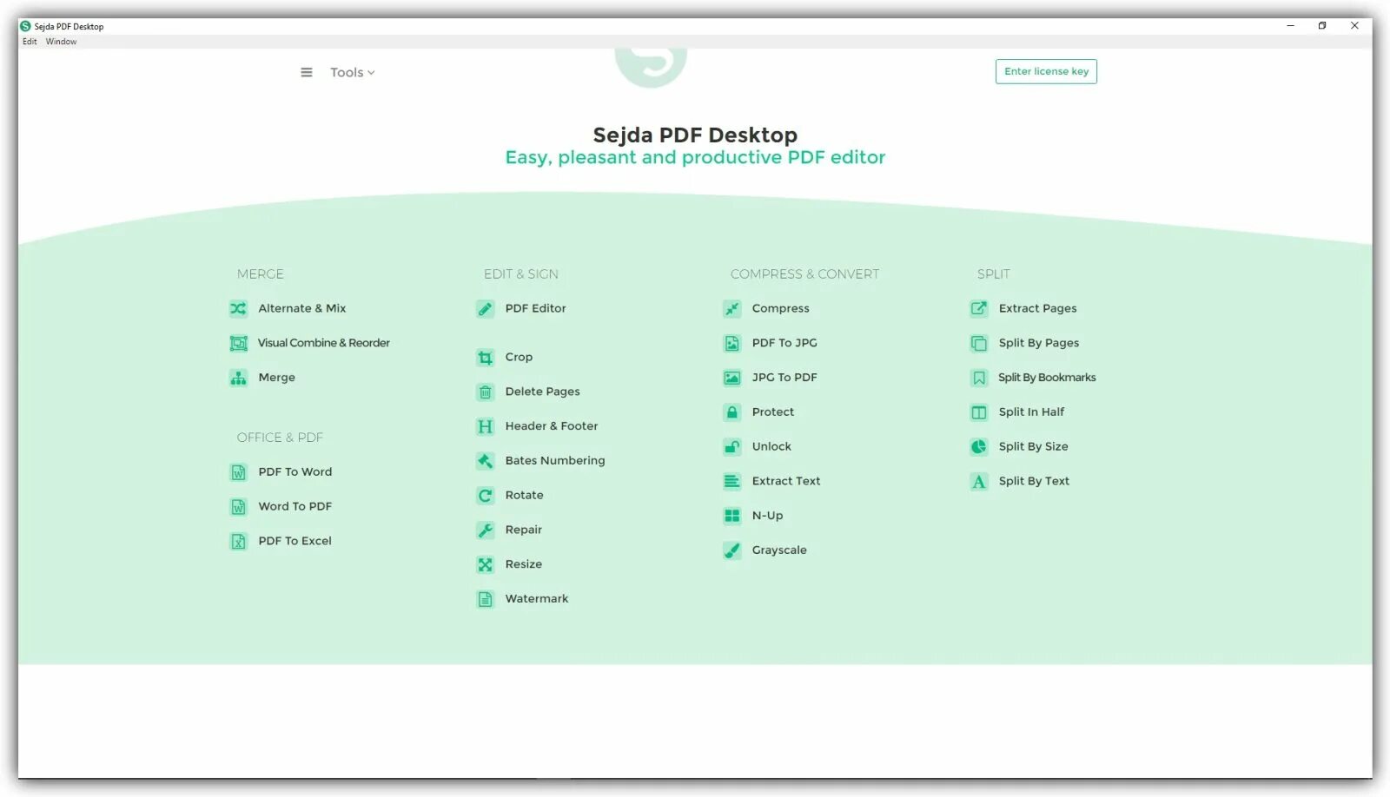Click the Split By Size pie icon
Image resolution: width=1390 pixels, height=797 pixels.
coord(979,447)
